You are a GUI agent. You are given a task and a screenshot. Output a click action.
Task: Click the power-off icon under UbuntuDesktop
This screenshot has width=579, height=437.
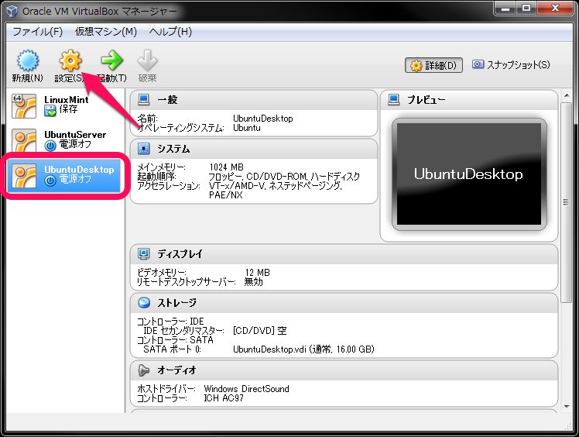[50, 181]
